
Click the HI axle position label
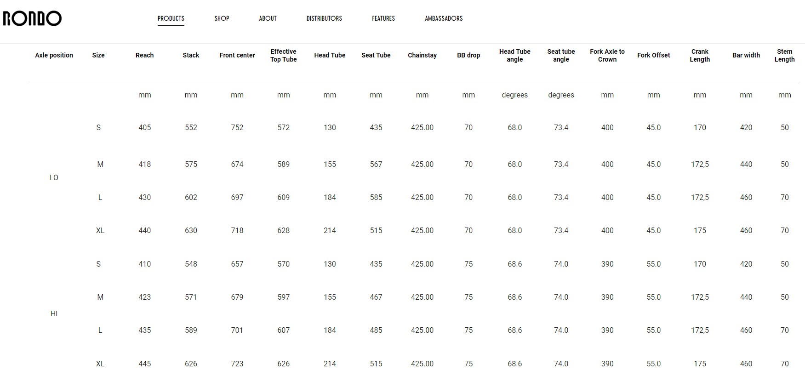54,313
